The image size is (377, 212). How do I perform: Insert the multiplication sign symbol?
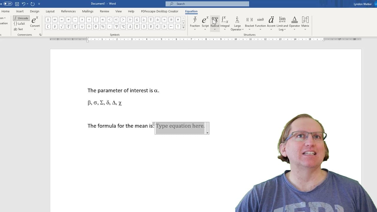tap(82, 20)
